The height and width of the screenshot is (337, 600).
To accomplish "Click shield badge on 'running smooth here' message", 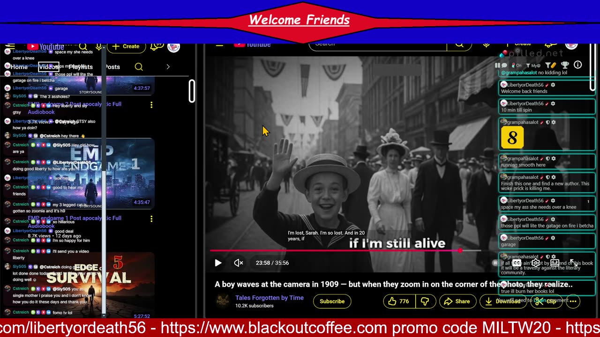I will [547, 159].
